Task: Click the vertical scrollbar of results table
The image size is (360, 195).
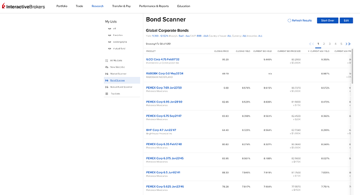Action: click(x=352, y=67)
